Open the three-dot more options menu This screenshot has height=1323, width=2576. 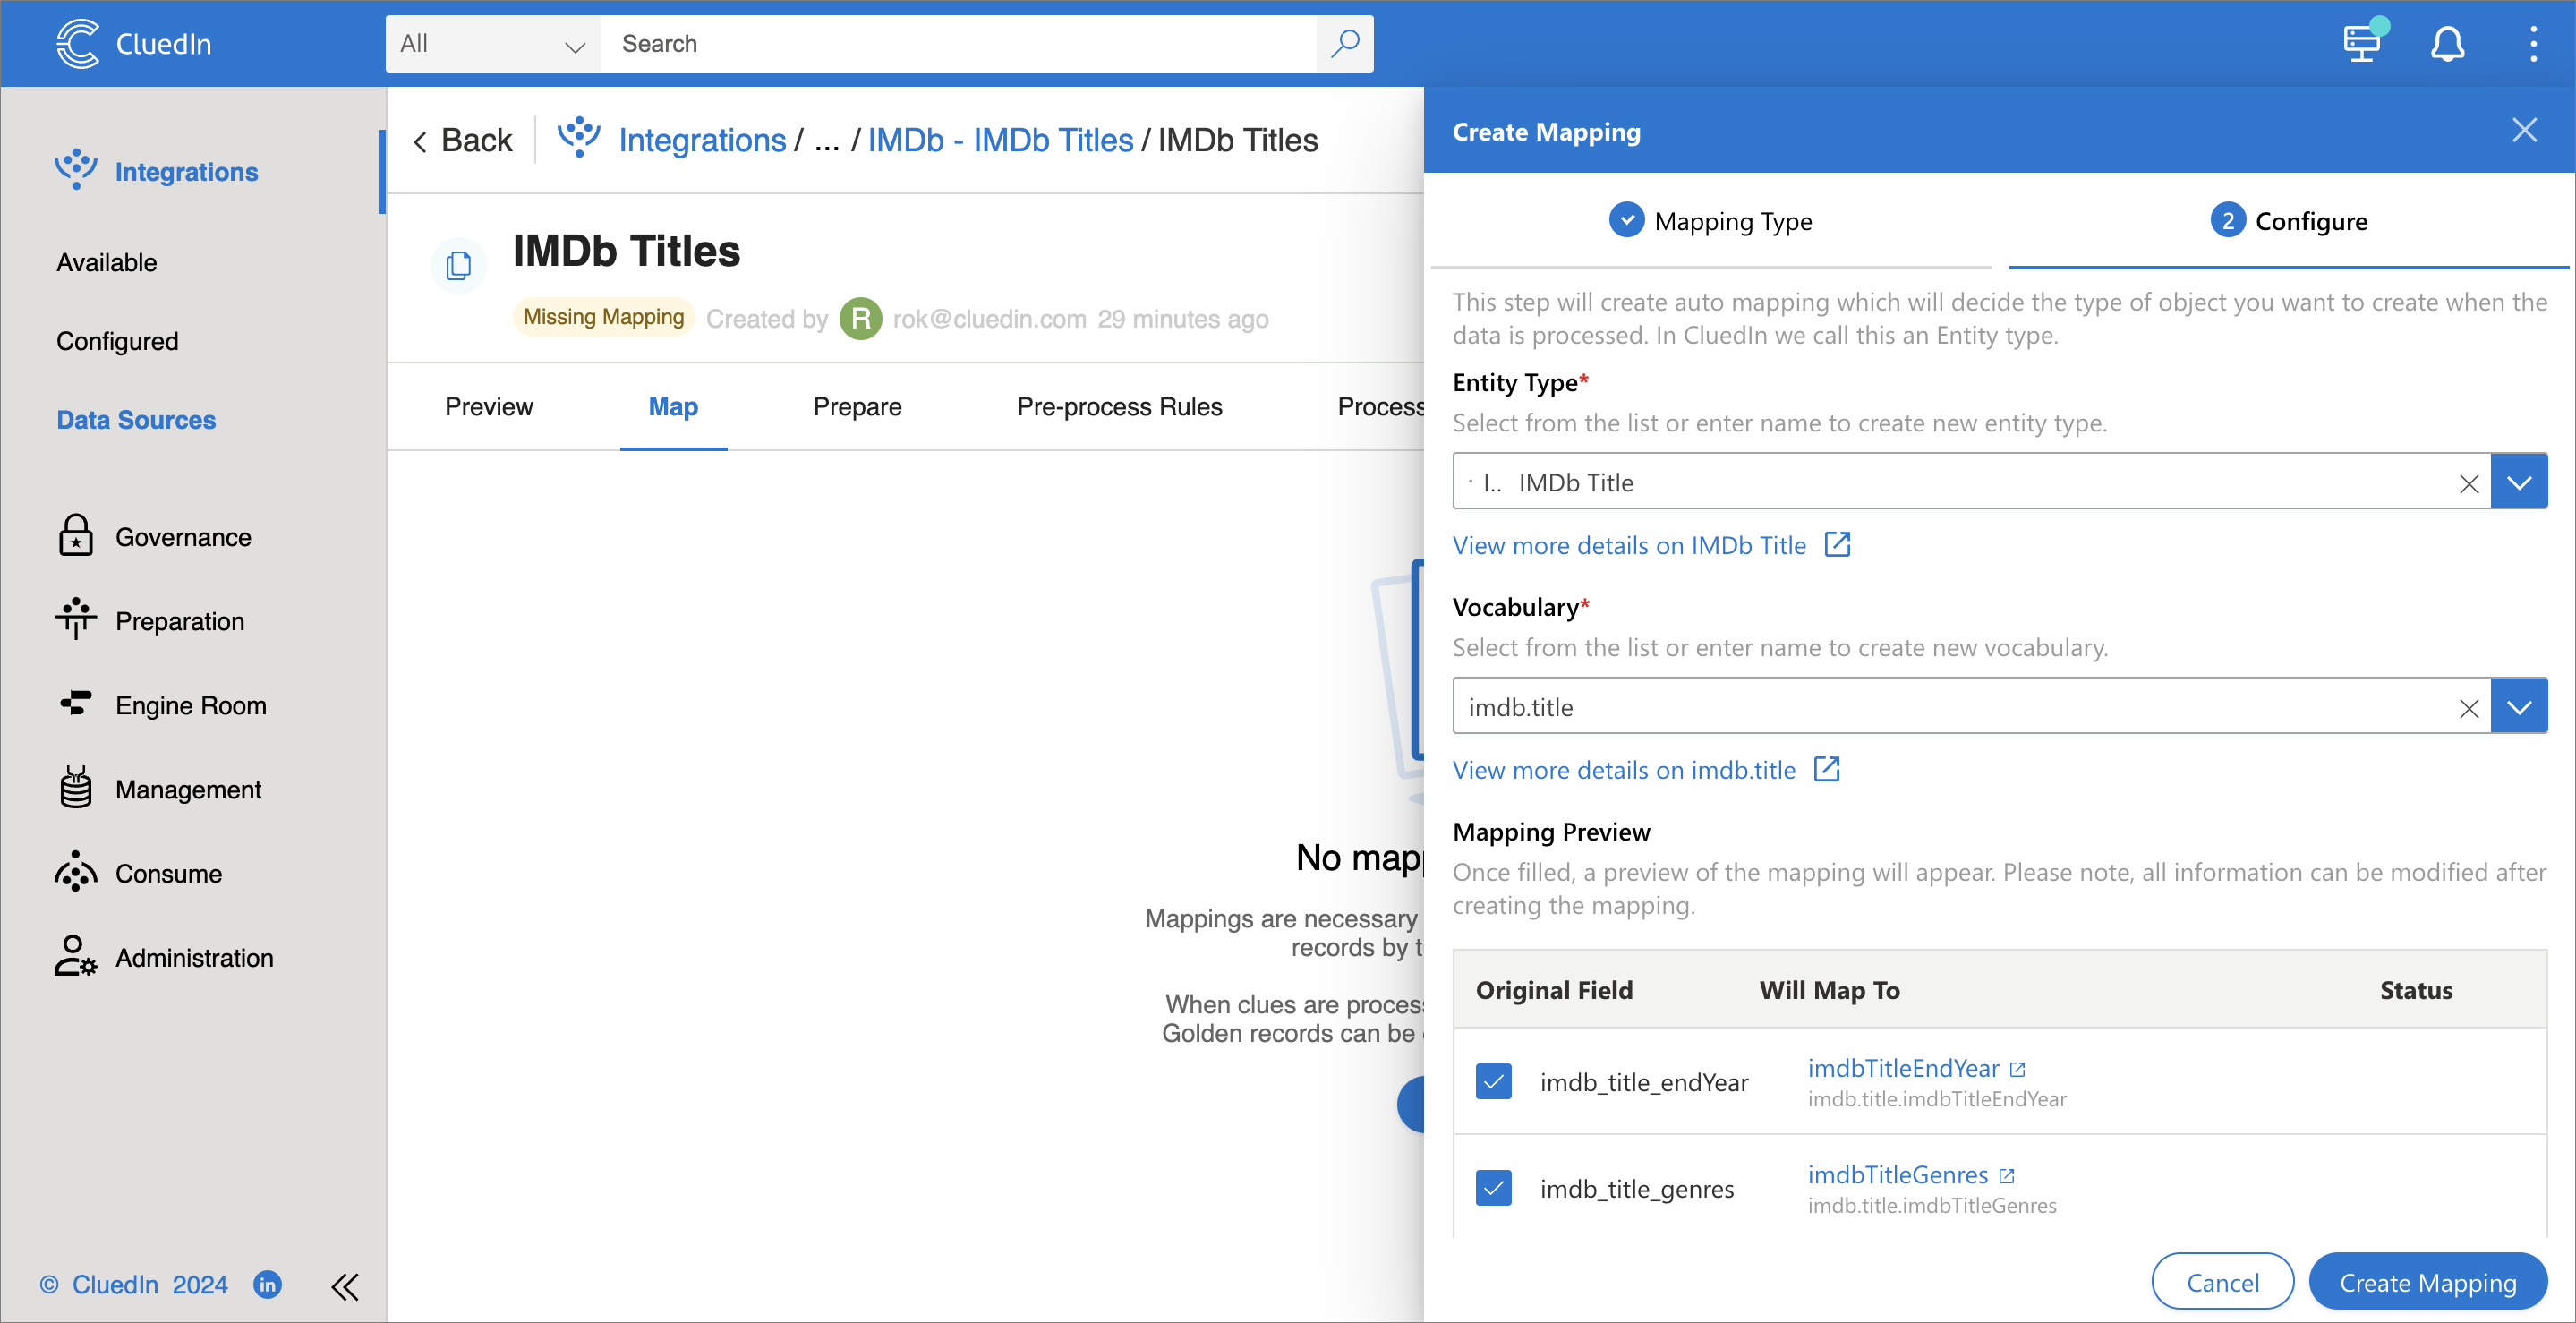2532,44
